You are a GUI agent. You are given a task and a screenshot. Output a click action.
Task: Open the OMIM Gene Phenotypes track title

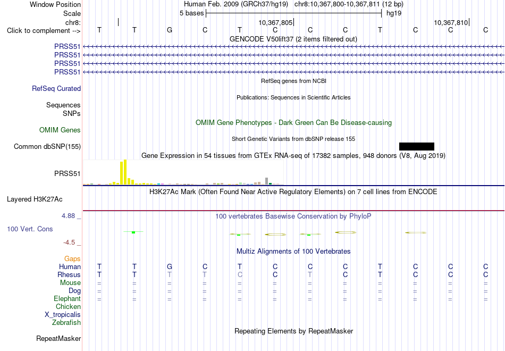tap(293, 122)
